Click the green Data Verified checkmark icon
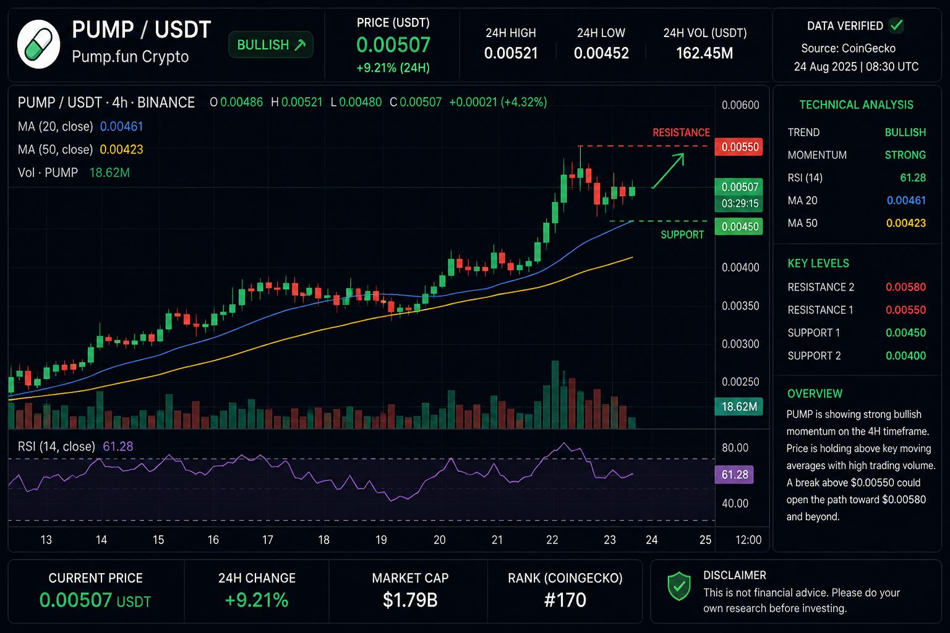The width and height of the screenshot is (950, 633). (896, 25)
